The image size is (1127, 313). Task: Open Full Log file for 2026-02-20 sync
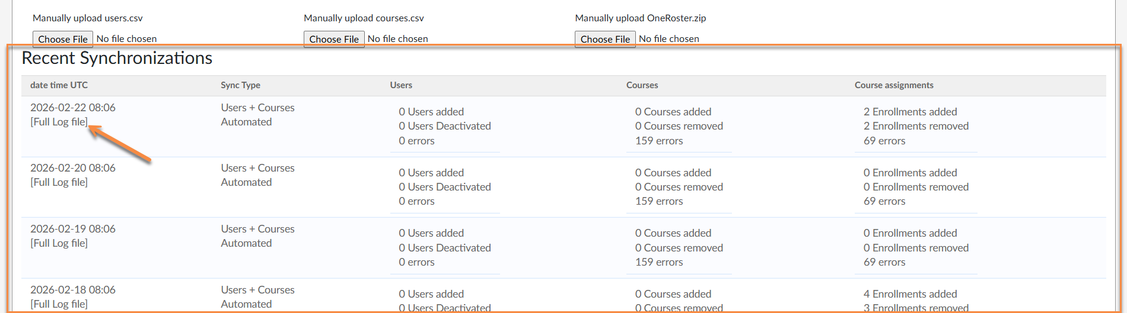click(x=59, y=182)
